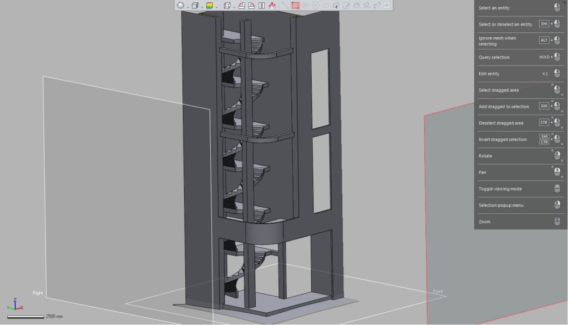The image size is (568, 325).
Task: Click the ALT key badge in help panel
Action: 544,40
